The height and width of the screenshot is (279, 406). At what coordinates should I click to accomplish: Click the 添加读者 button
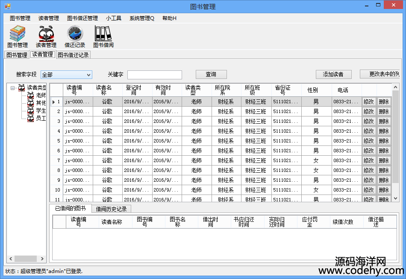pyautogui.click(x=333, y=74)
